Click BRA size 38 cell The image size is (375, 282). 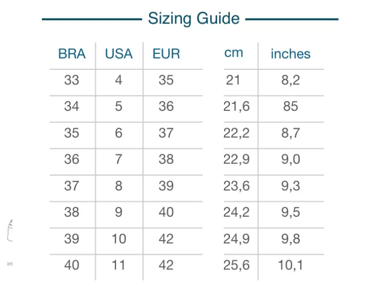tap(72, 212)
